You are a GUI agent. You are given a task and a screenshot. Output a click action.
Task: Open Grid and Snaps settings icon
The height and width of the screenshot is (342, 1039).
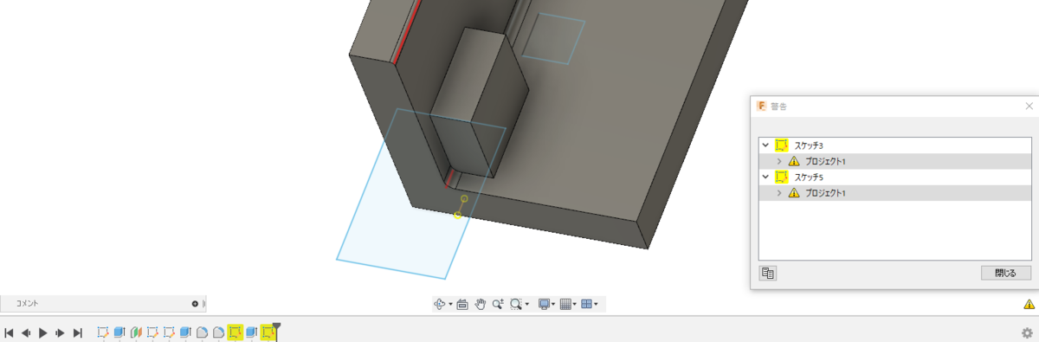565,304
